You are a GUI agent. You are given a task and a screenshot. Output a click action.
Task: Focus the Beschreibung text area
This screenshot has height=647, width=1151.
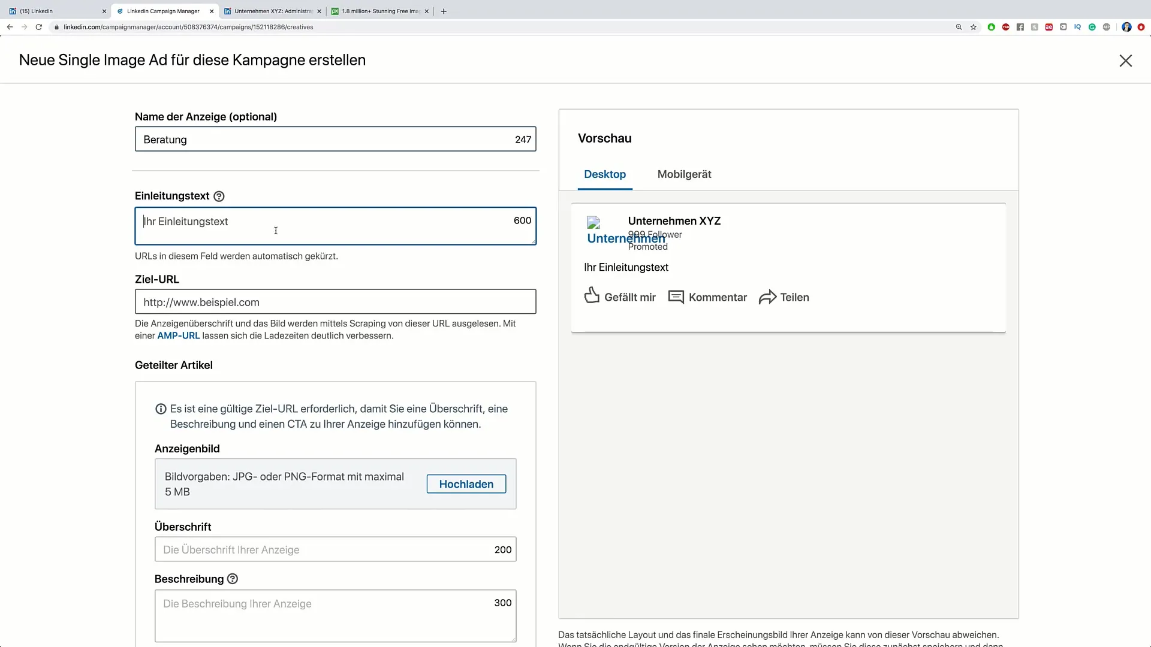click(336, 616)
